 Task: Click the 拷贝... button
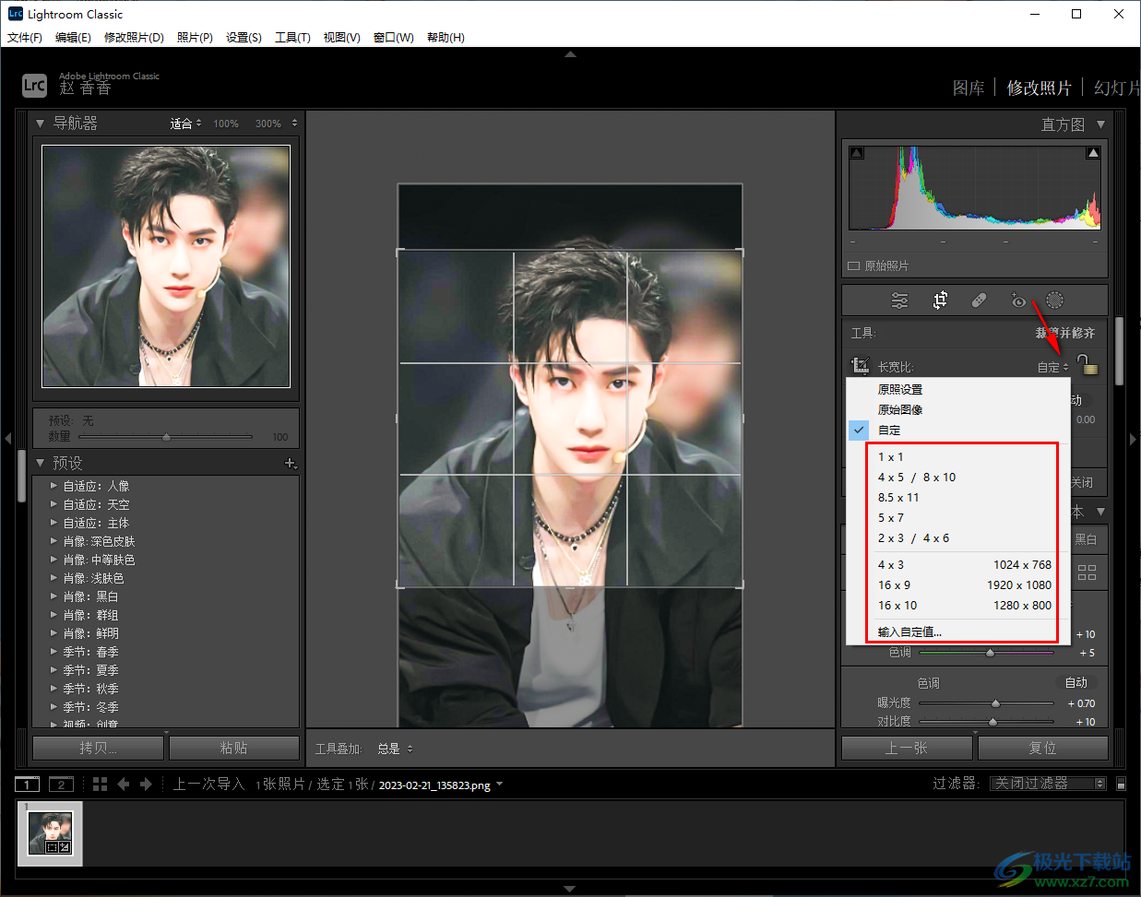pyautogui.click(x=99, y=748)
